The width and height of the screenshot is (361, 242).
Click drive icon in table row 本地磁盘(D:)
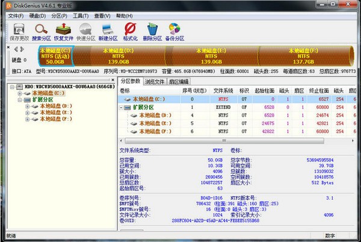tap(134, 116)
